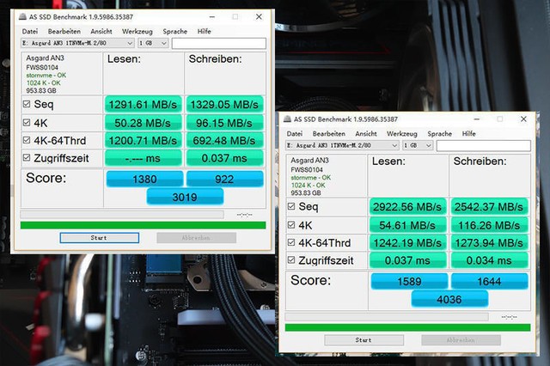Click the Start button in the right window

[x=364, y=340]
